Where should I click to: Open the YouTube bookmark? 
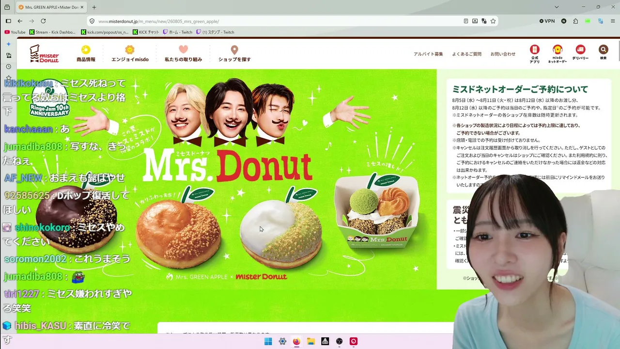(x=15, y=32)
